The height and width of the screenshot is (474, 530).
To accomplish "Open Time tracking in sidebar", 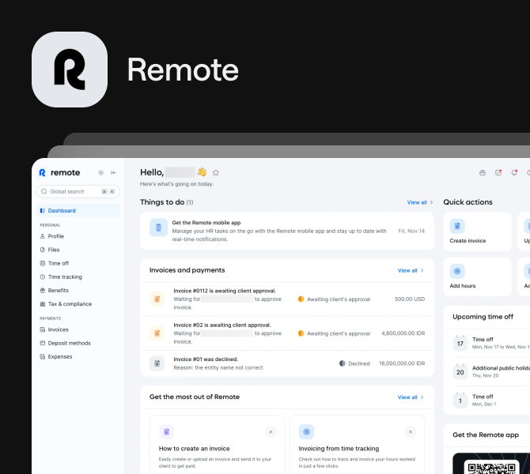I will (x=65, y=276).
